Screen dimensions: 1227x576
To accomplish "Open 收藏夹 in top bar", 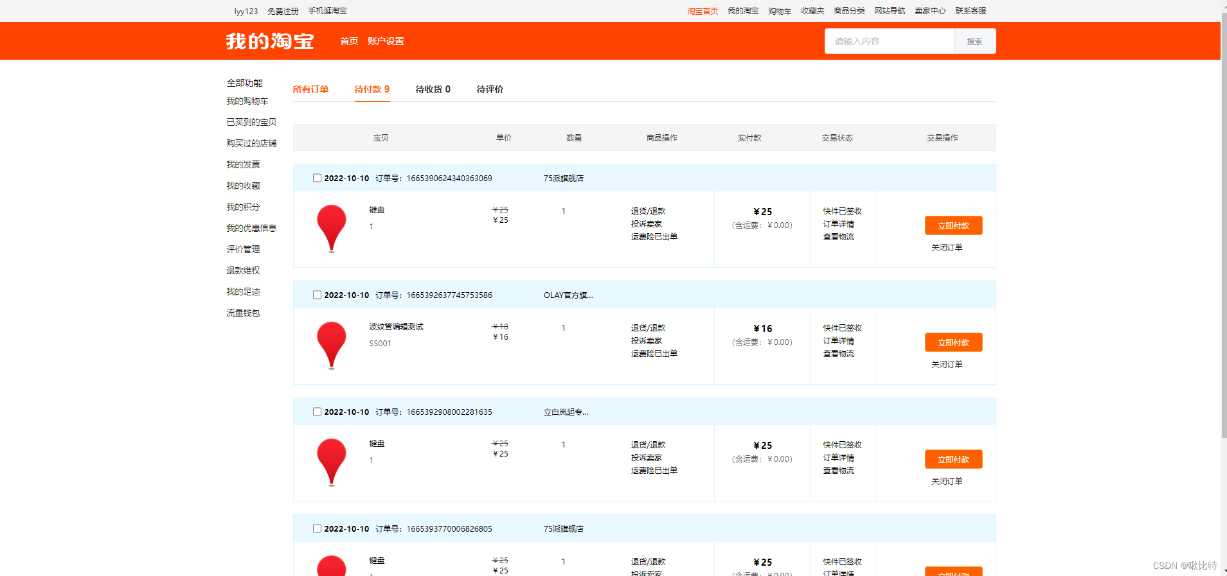I will click(812, 11).
